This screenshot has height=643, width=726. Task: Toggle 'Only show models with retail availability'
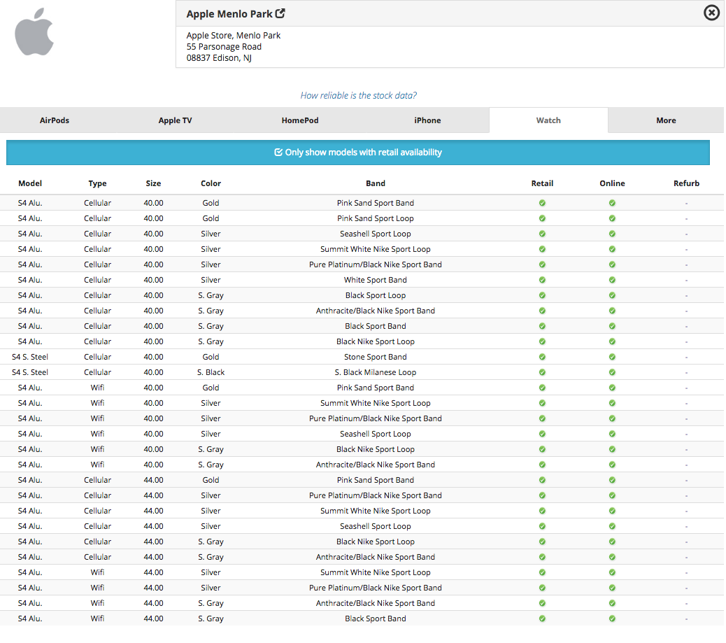(358, 153)
